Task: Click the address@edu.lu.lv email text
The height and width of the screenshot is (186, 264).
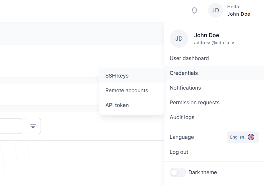Action: (214, 43)
